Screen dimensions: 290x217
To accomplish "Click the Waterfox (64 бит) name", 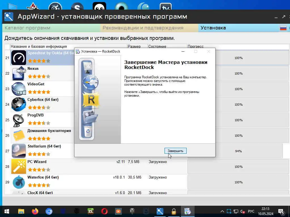I will coord(43,177).
